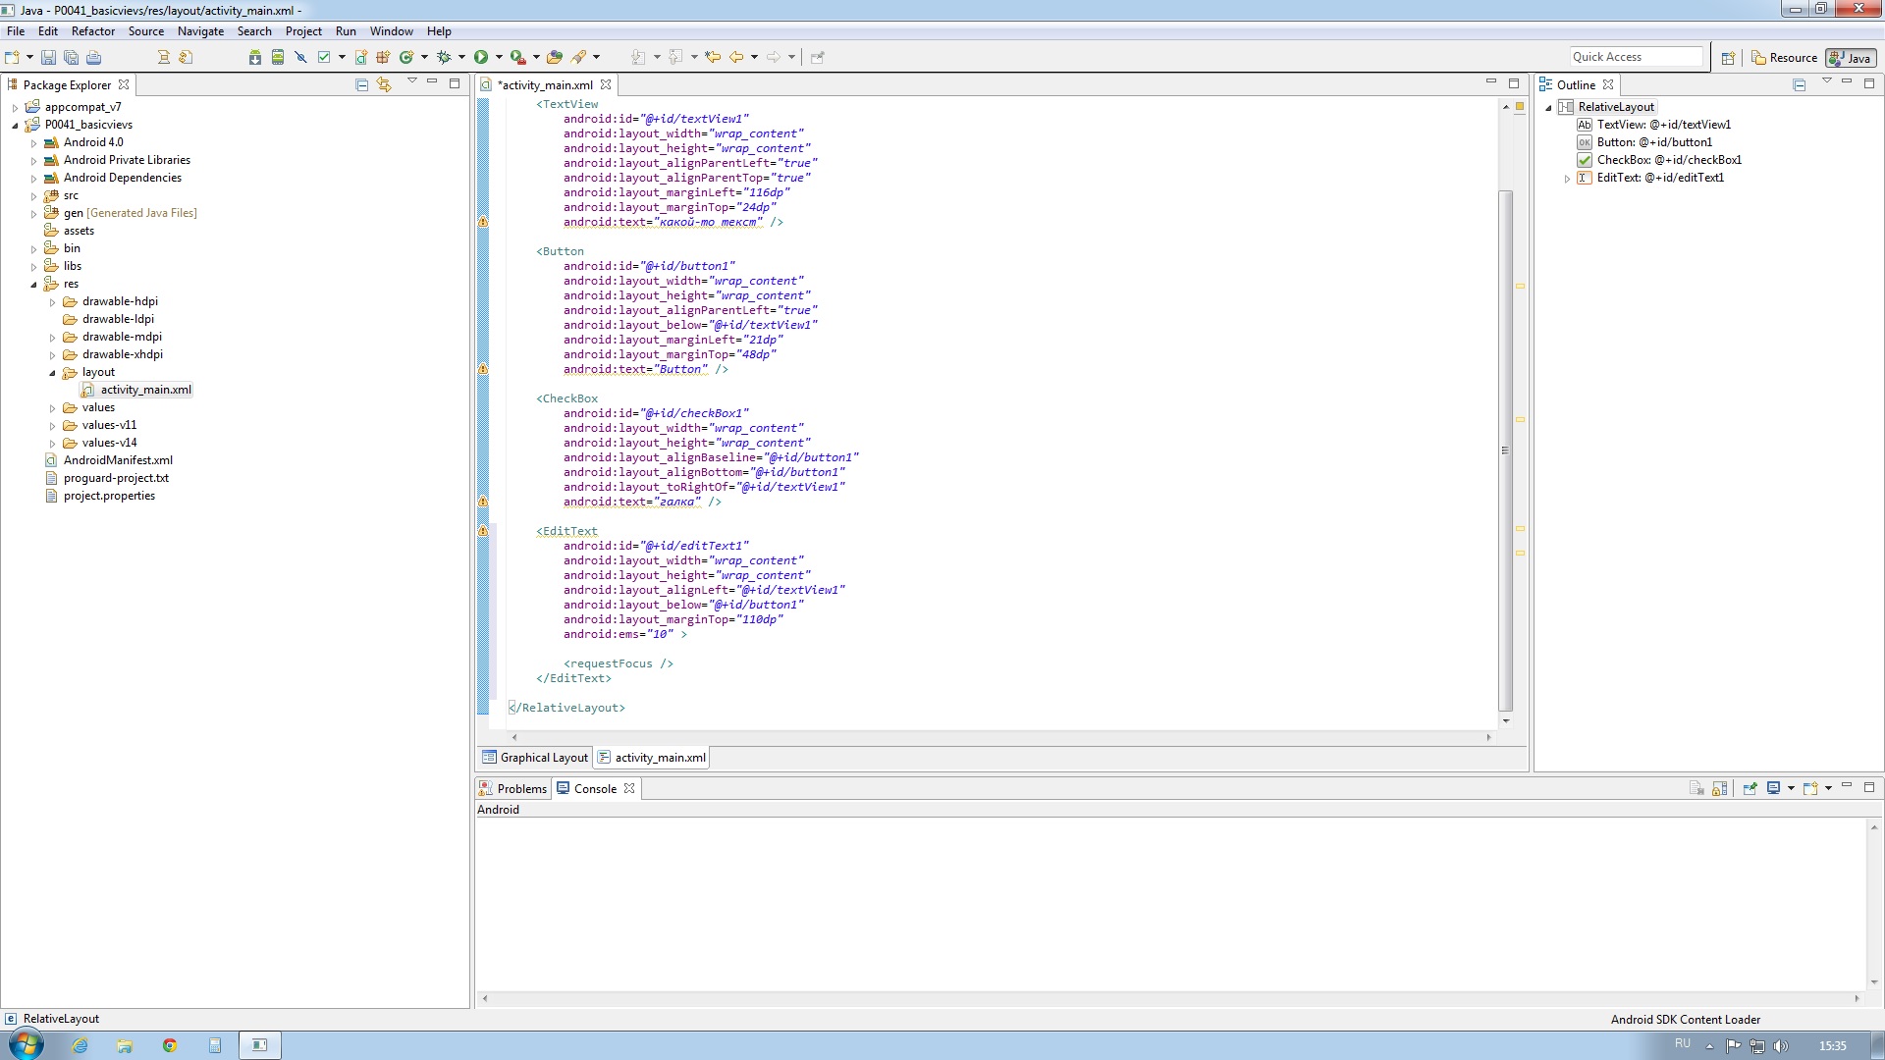
Task: Open the Android SDK Manager icon
Action: pos(255,57)
